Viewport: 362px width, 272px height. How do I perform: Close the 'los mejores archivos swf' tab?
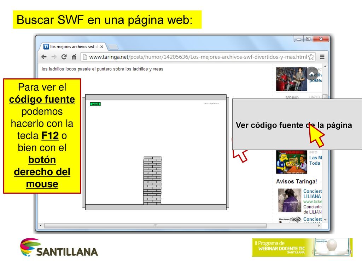(101, 47)
